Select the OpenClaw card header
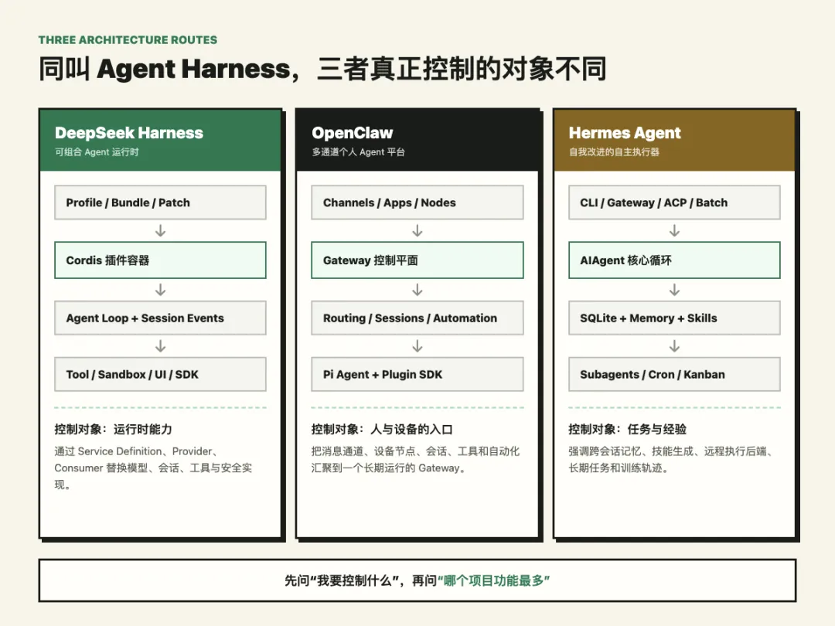This screenshot has width=835, height=626. coord(417,141)
